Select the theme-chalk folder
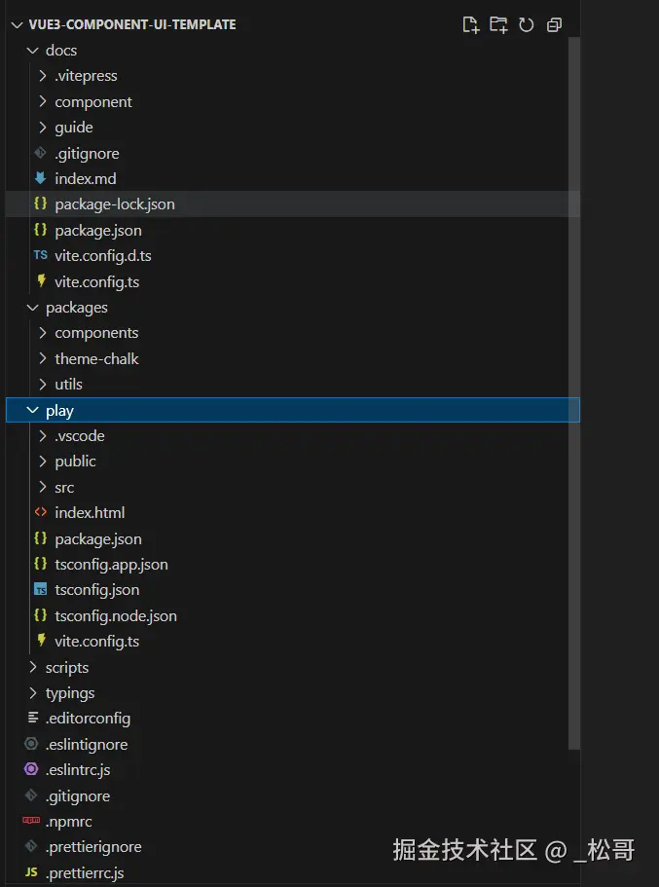 (96, 359)
